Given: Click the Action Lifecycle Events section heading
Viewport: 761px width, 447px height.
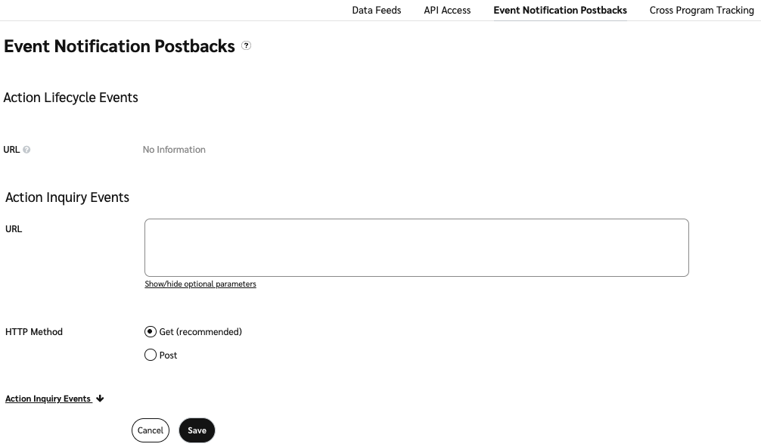Looking at the screenshot, I should [x=71, y=98].
